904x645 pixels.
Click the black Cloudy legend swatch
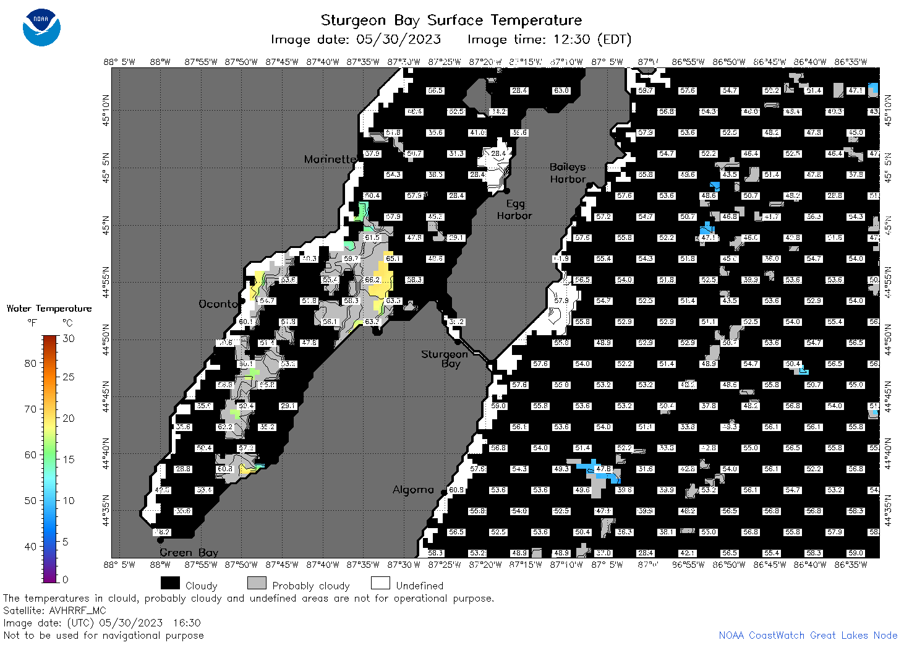point(170,583)
